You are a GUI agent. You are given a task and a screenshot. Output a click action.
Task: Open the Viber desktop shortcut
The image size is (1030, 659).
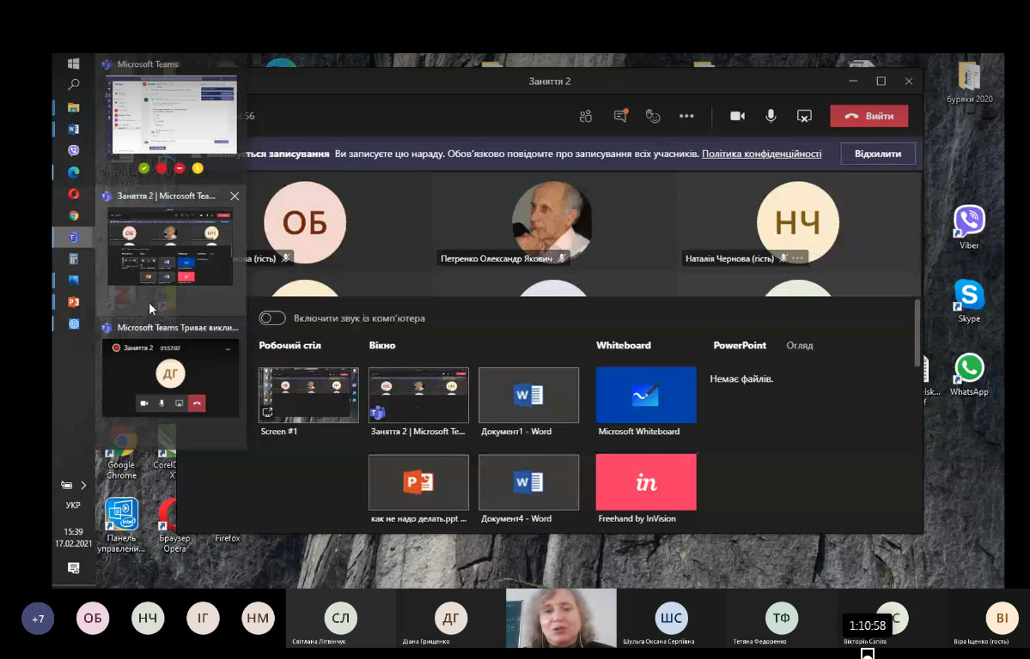969,227
